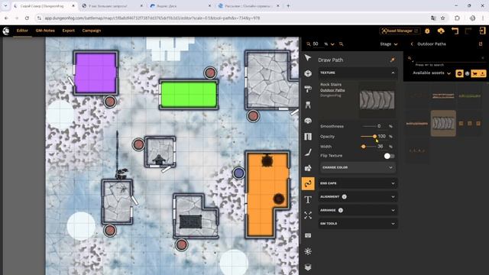Expand the Change Color section
Image resolution: width=489 pixels, height=275 pixels.
pyautogui.click(x=358, y=167)
